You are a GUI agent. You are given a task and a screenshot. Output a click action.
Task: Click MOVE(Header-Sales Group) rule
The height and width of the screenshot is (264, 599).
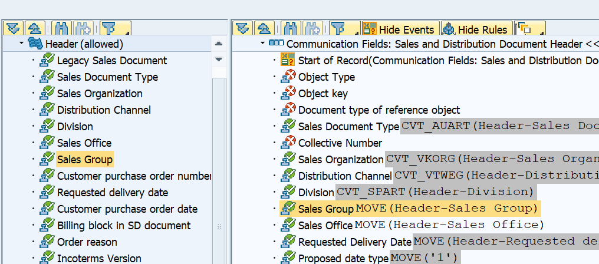pos(447,208)
